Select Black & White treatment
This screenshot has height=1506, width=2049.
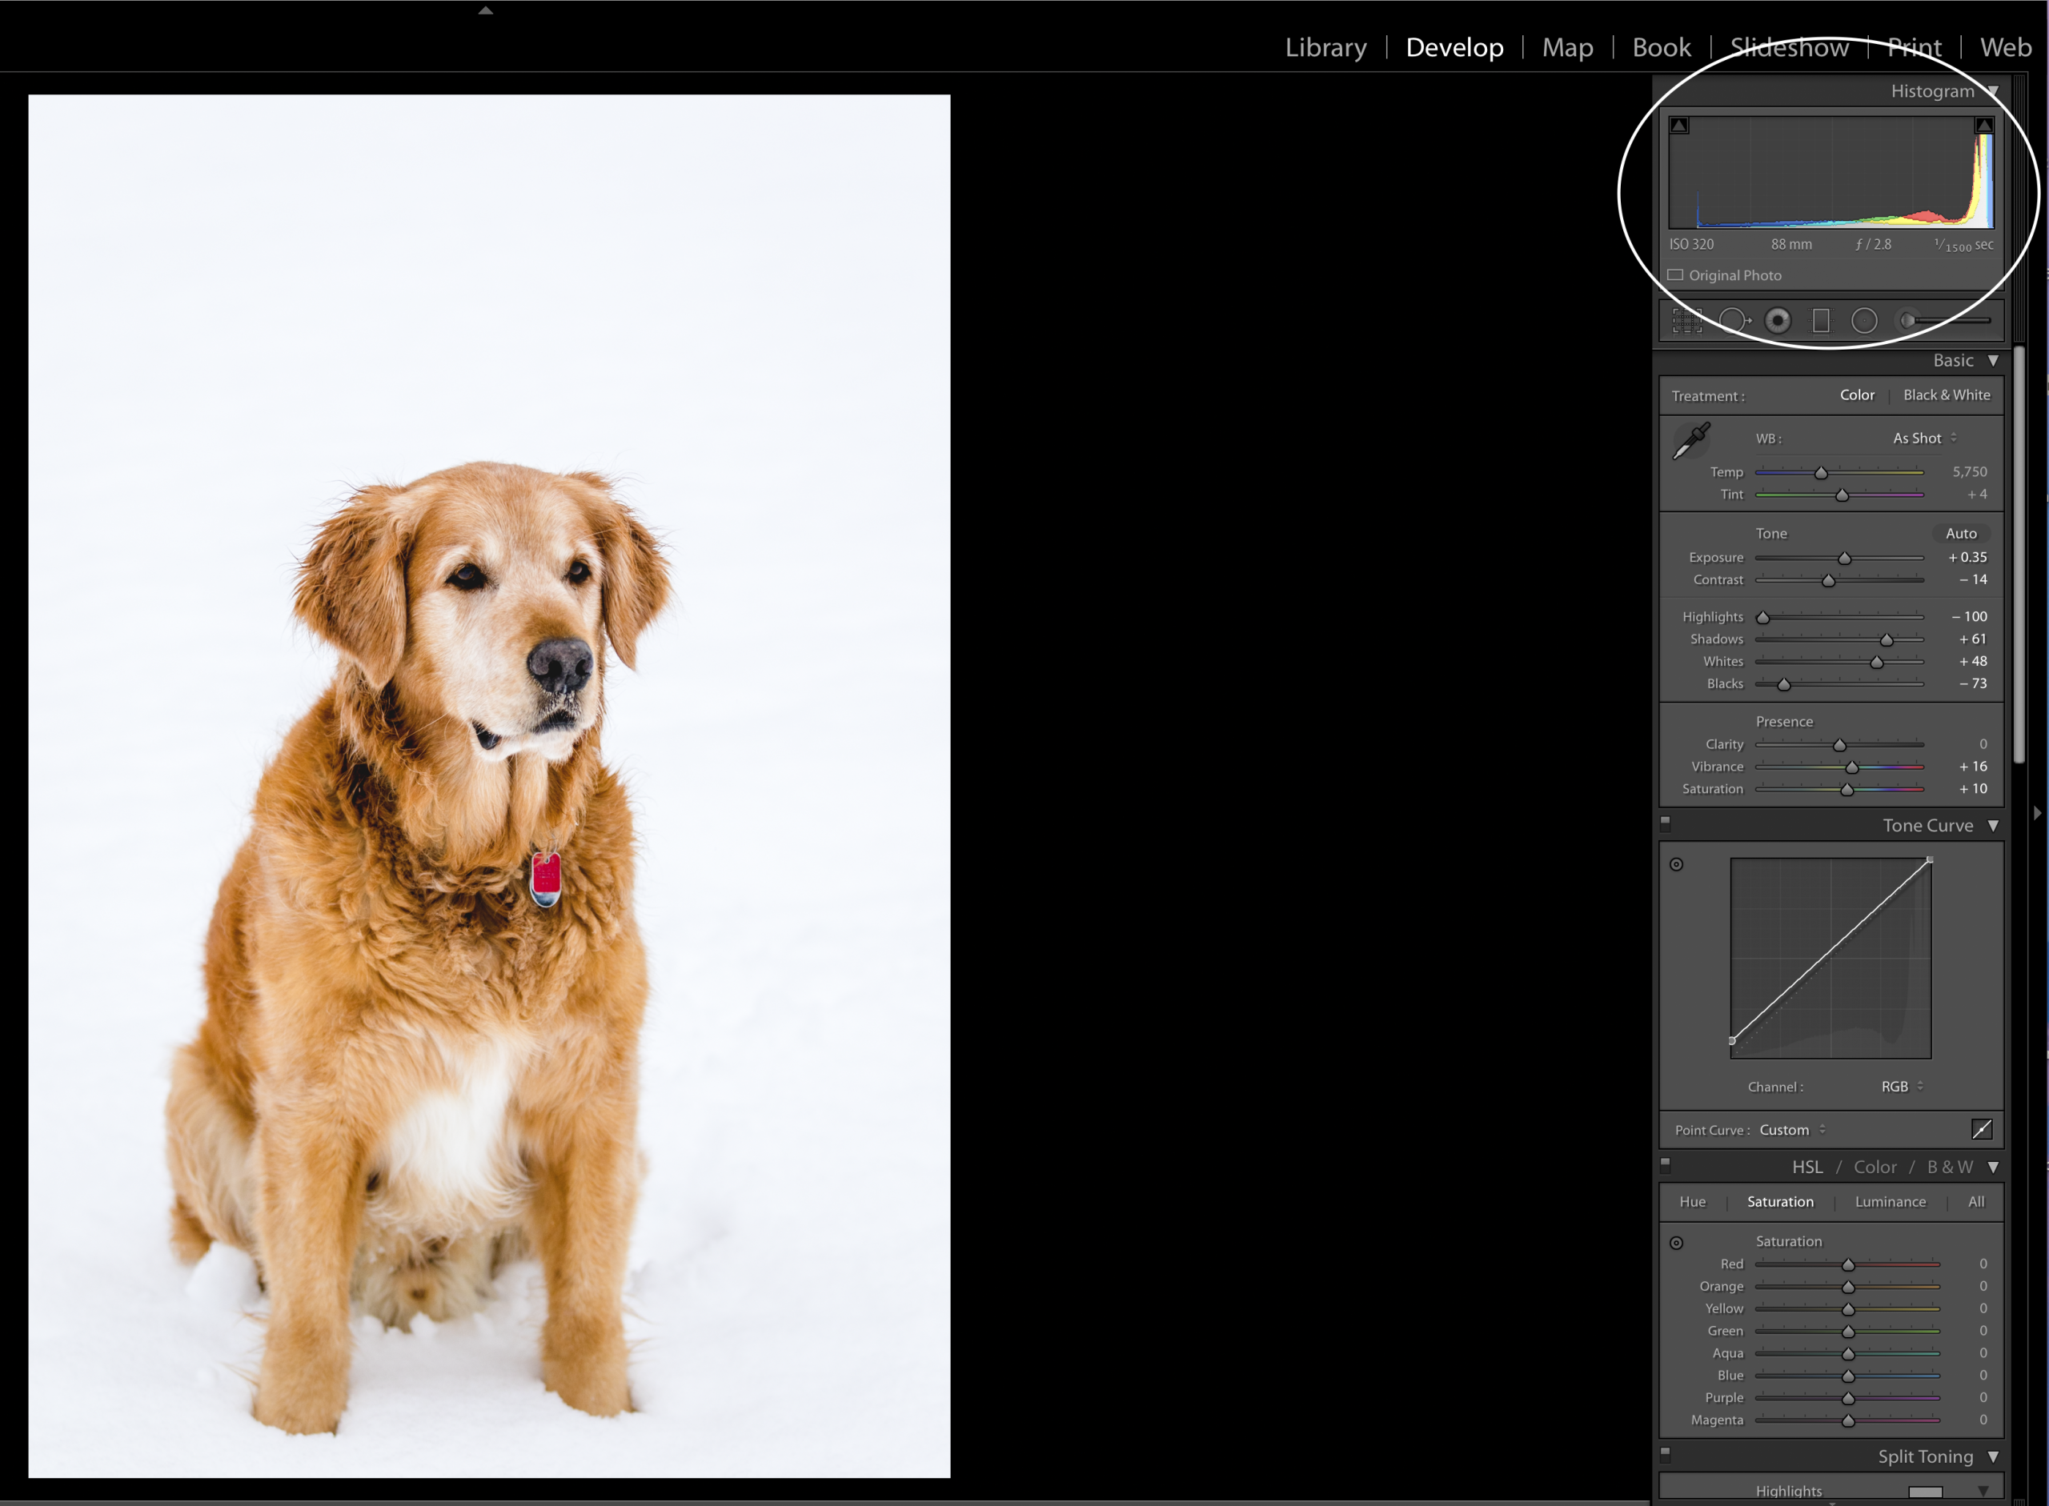[x=1946, y=395]
